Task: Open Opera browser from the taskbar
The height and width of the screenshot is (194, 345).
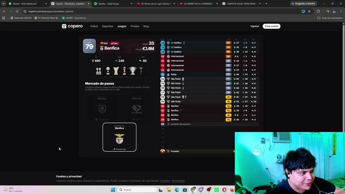Action: pos(224,190)
